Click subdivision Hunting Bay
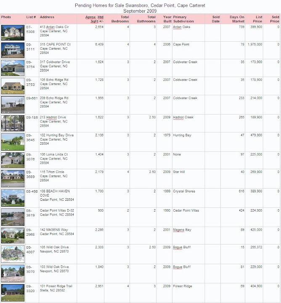281x303 pixels. 182,135
